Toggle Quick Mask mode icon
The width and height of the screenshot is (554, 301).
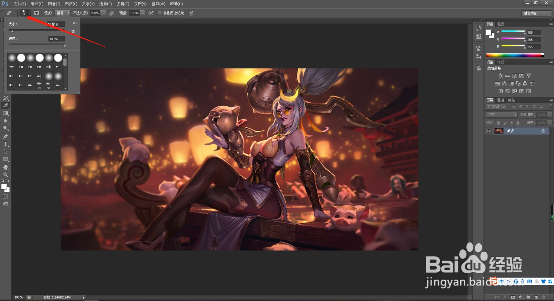[6, 197]
